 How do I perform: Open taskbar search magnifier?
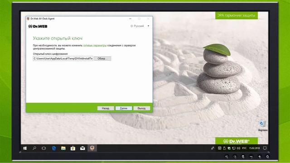tap(34, 148)
